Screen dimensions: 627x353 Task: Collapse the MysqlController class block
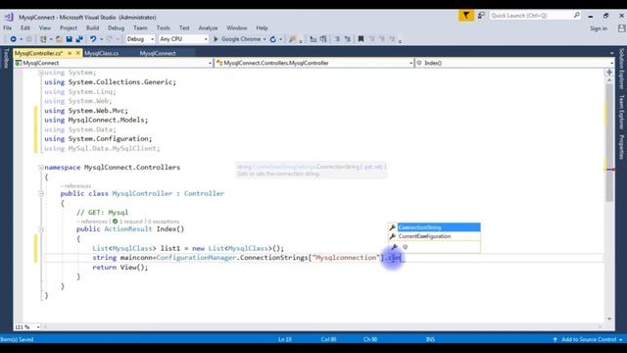click(41, 194)
